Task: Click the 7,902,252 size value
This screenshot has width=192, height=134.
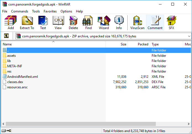Action: (120, 82)
